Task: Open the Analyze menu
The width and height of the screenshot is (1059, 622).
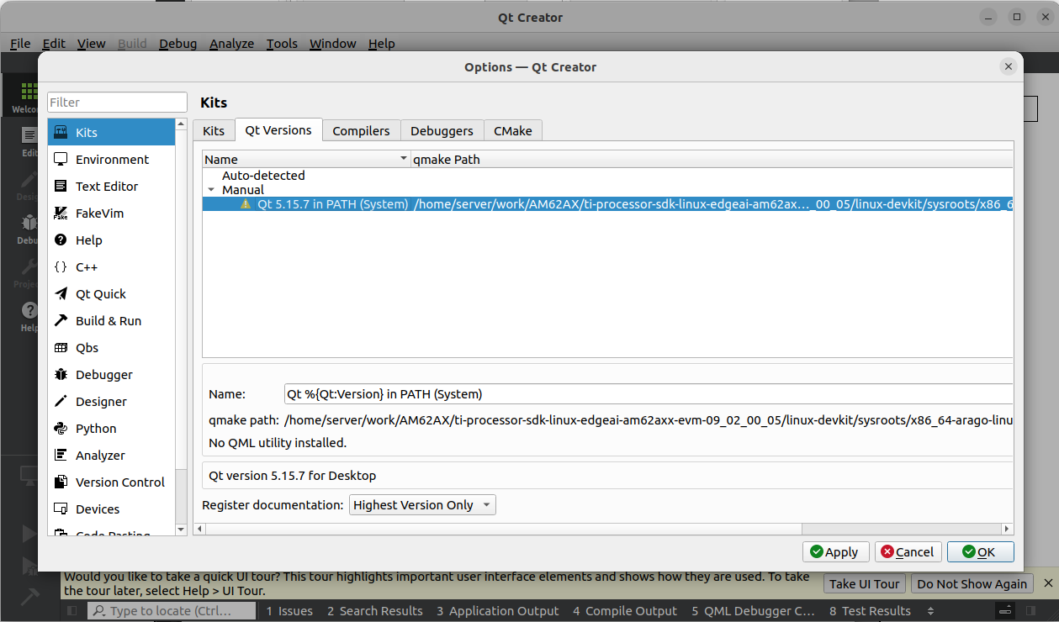Action: (x=231, y=44)
